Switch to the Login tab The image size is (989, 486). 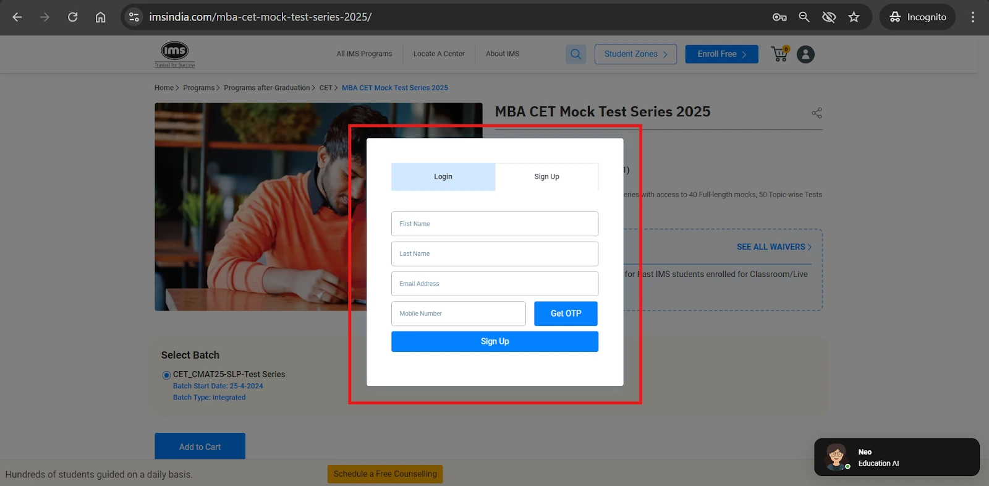[x=443, y=177]
